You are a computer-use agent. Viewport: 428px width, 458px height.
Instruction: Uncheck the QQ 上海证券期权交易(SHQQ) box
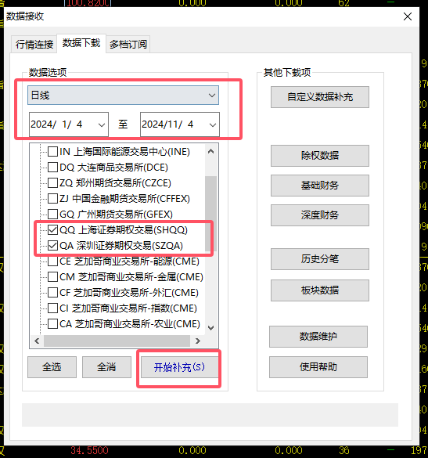point(52,230)
